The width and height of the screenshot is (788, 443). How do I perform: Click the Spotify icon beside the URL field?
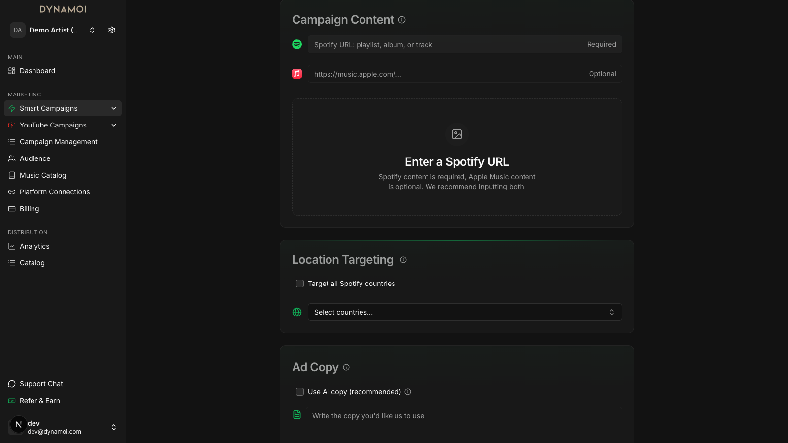[297, 44]
